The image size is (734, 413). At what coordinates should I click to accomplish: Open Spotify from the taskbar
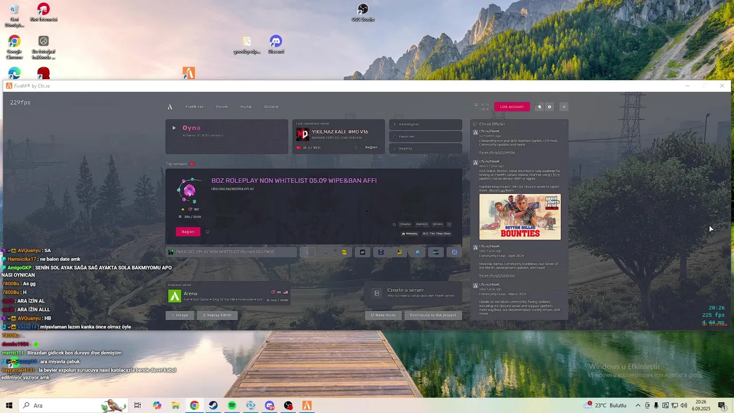pyautogui.click(x=232, y=406)
